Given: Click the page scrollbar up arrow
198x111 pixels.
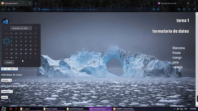Looking at the screenshot, I should [x=197, y=14].
